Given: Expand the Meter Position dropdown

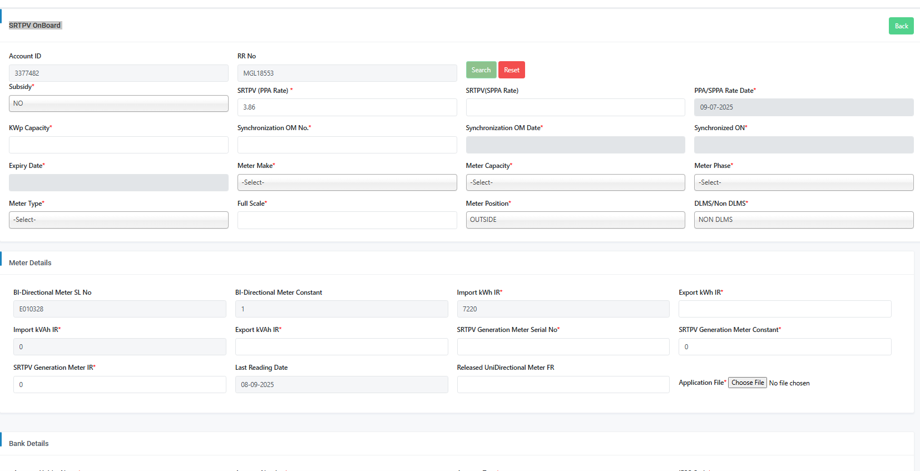Looking at the screenshot, I should (x=575, y=220).
